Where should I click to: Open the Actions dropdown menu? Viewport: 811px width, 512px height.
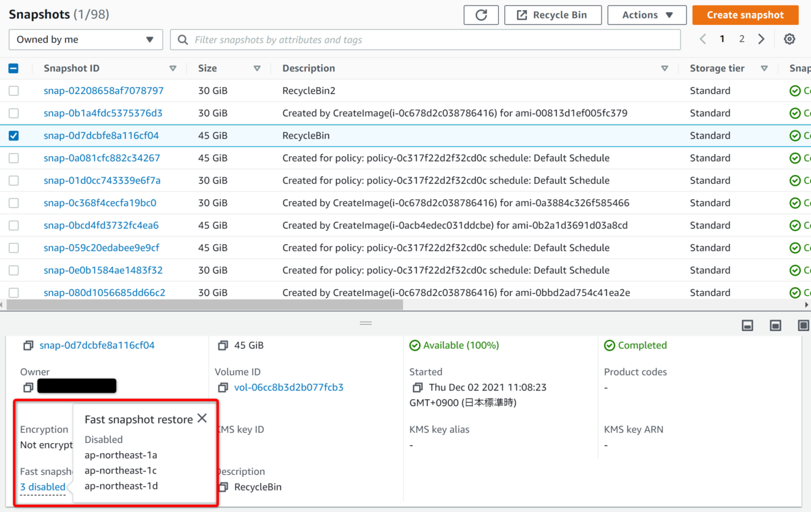point(647,15)
